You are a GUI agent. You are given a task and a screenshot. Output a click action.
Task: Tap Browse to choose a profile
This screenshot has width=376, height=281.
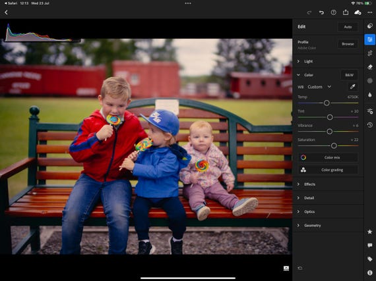(x=348, y=44)
